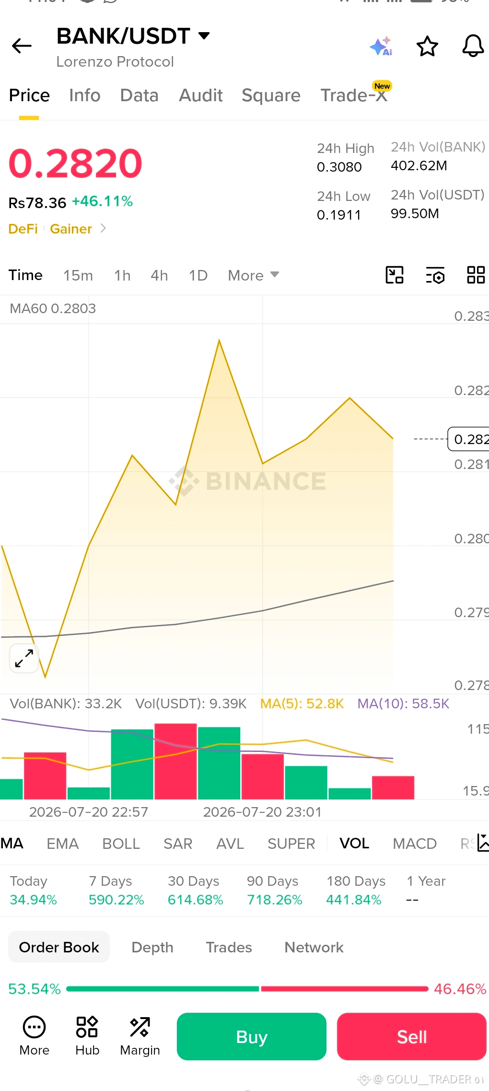This screenshot has height=1091, width=489.
Task: Open chart settings preferences icon
Action: [x=435, y=275]
